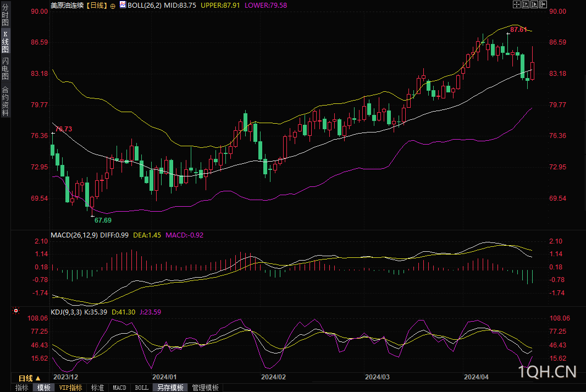Open the VIP指标 tab
The width and height of the screenshot is (586, 392).
[70, 388]
